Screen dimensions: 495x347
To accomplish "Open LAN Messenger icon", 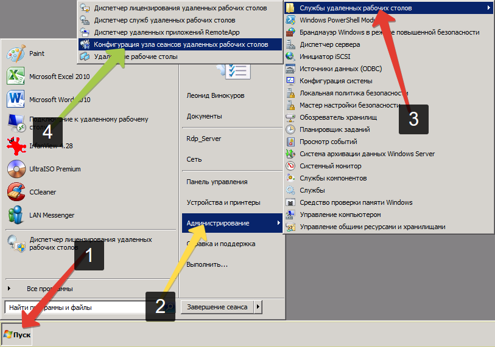I will 16,215.
